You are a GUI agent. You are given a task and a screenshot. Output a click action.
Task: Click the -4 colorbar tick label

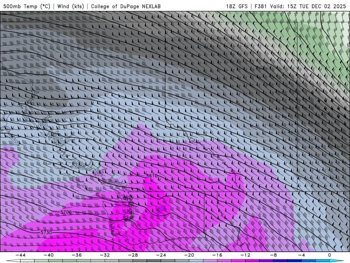pyautogui.click(x=301, y=255)
